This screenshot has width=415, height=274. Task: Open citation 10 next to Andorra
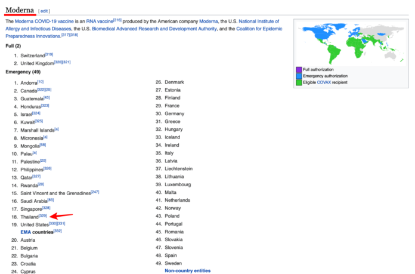tap(41, 82)
